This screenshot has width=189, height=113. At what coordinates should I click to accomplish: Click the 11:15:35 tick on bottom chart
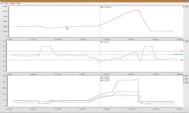(x=131, y=109)
